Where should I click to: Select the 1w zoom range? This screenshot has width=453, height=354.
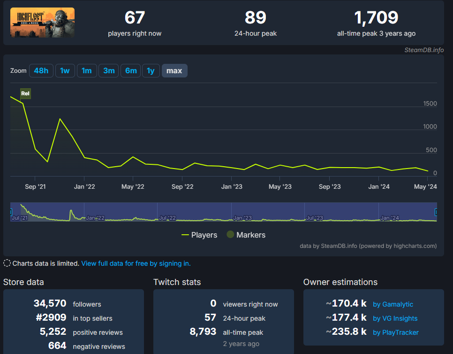coord(65,71)
